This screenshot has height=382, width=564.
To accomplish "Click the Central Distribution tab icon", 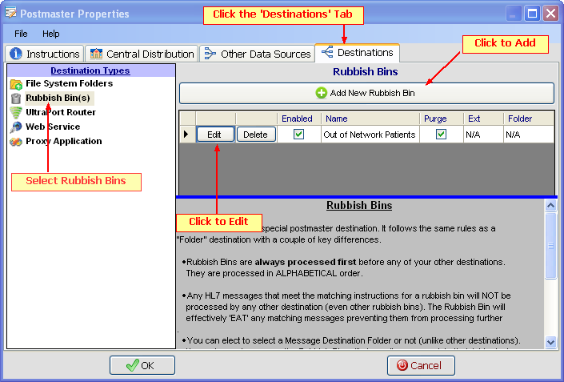I will point(96,54).
